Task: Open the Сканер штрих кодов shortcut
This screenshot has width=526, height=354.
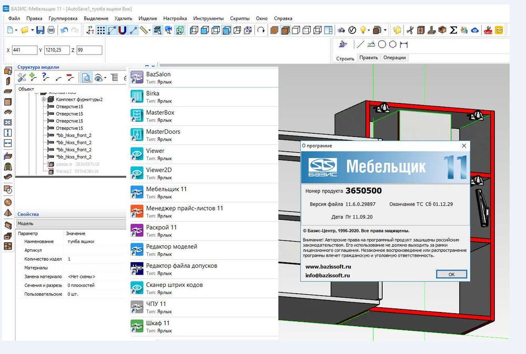Action: [x=204, y=288]
